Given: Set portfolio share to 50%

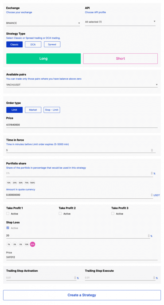Looking at the screenshot, I should [20, 183].
